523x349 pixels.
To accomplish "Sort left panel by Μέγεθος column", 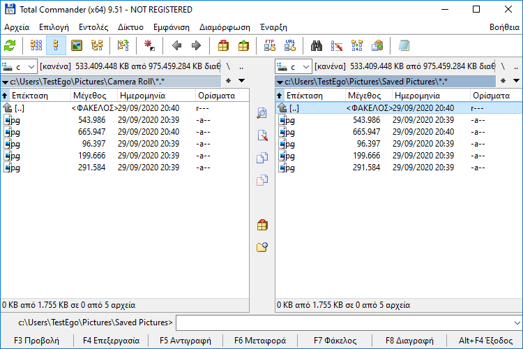I will (94, 96).
